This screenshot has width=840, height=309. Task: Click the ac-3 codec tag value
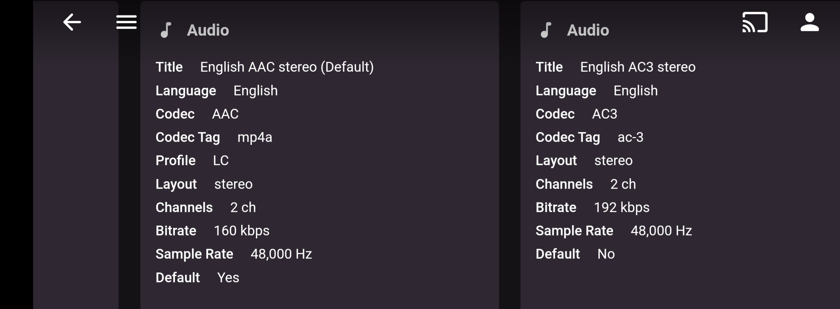coord(630,137)
